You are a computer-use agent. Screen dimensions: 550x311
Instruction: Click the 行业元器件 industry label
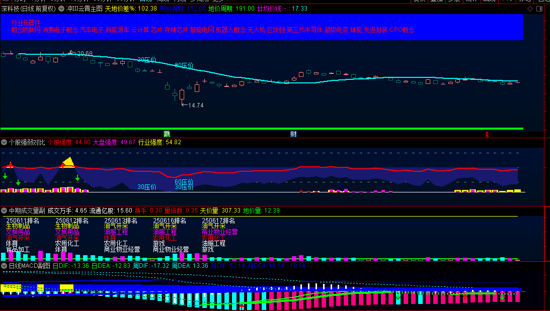[x=26, y=23]
